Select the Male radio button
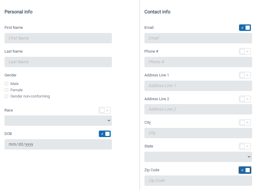The image size is (267, 190). coord(7,84)
